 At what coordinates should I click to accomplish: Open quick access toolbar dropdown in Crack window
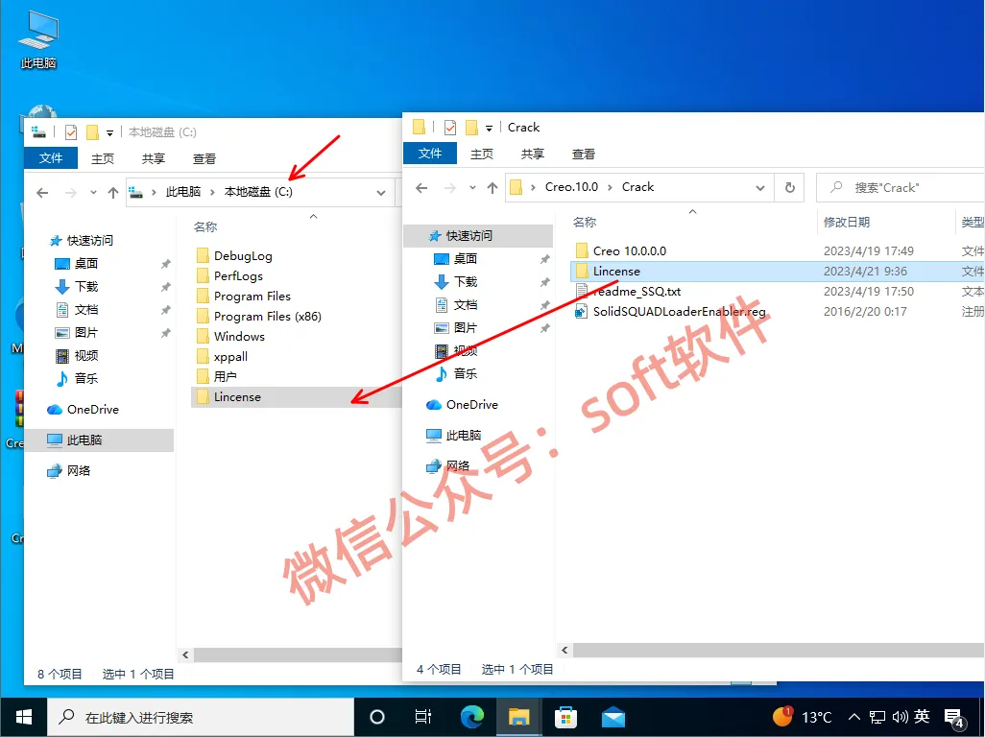click(490, 128)
